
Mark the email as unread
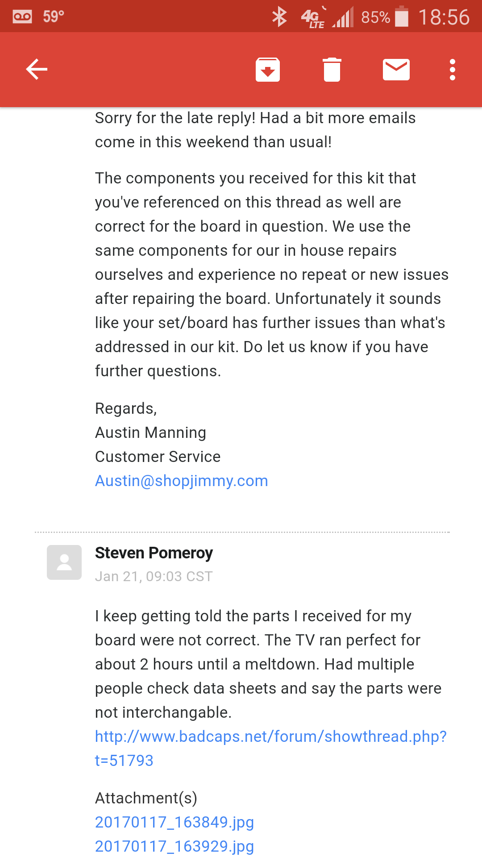396,70
